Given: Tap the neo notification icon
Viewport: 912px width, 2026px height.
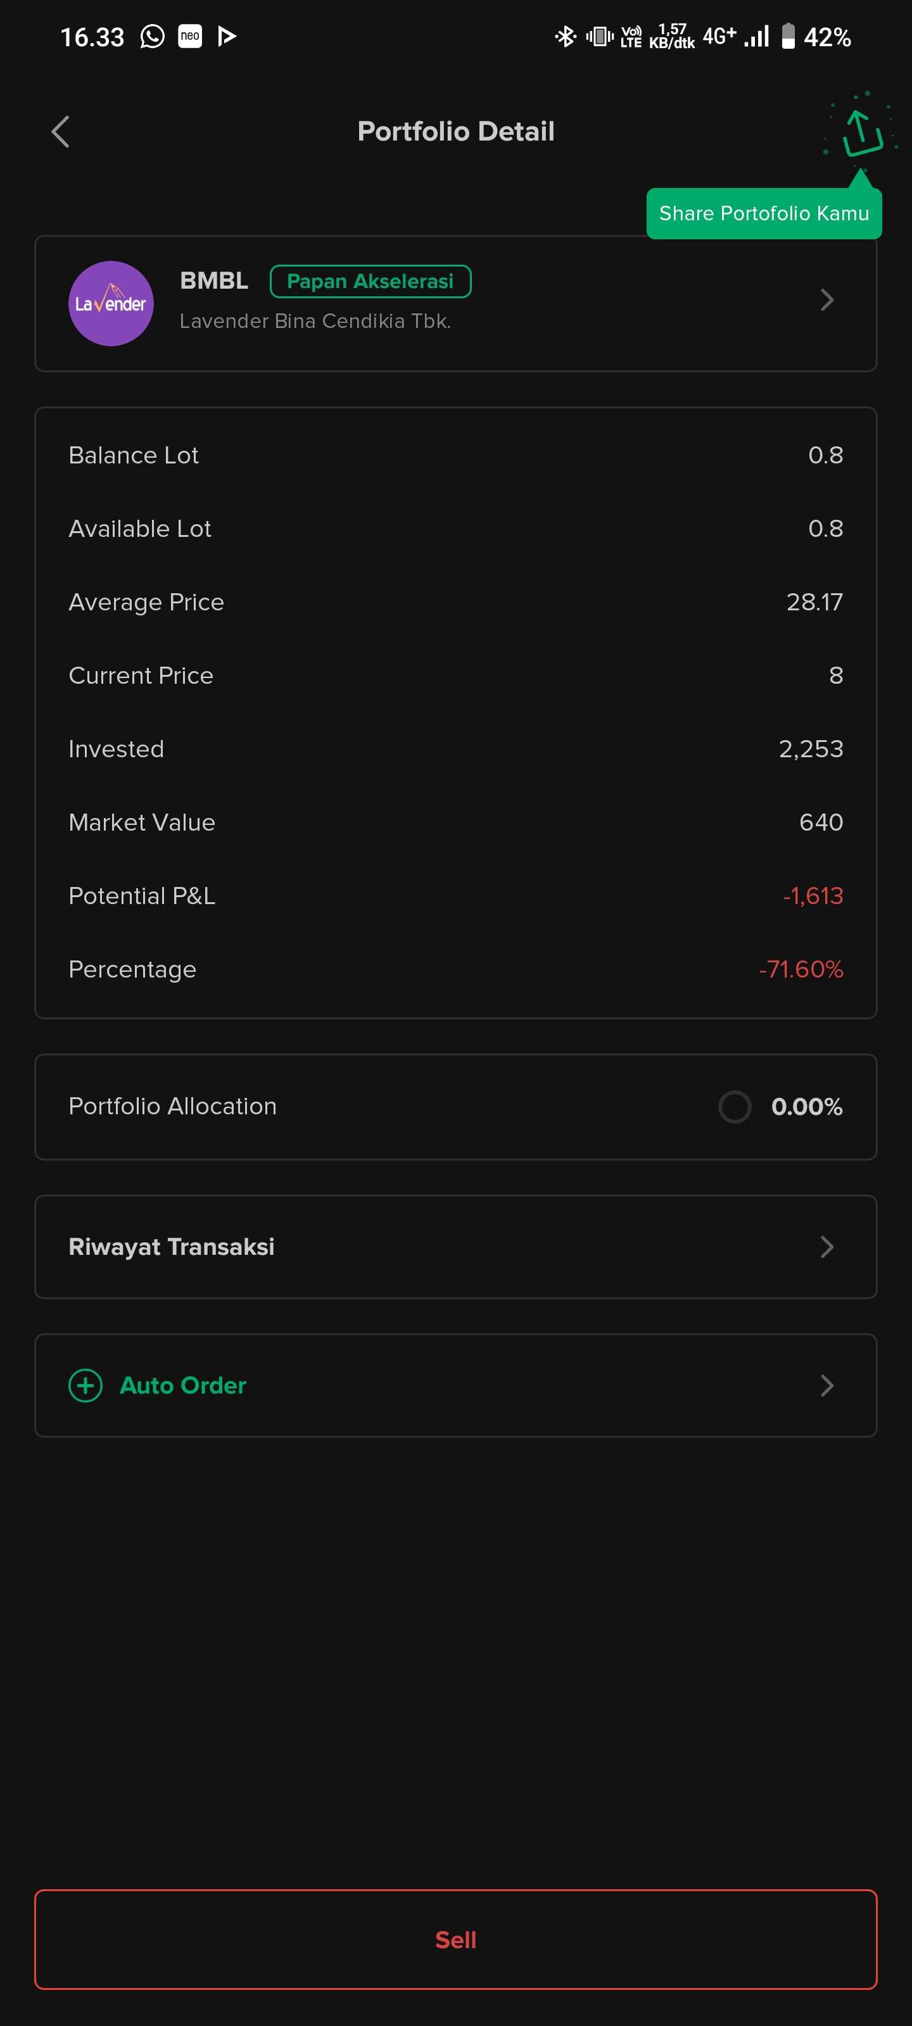Looking at the screenshot, I should tap(189, 36).
